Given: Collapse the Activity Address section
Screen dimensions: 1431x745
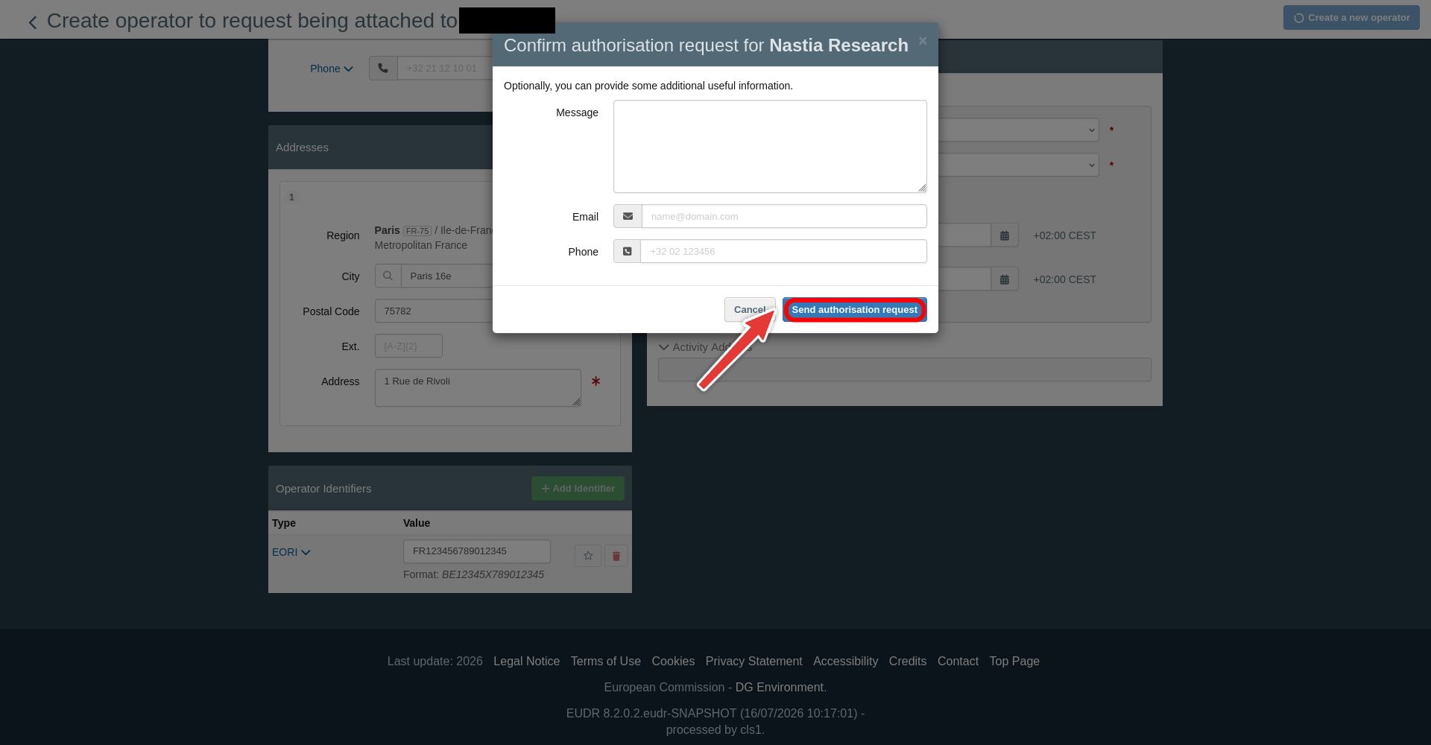Looking at the screenshot, I should (664, 347).
